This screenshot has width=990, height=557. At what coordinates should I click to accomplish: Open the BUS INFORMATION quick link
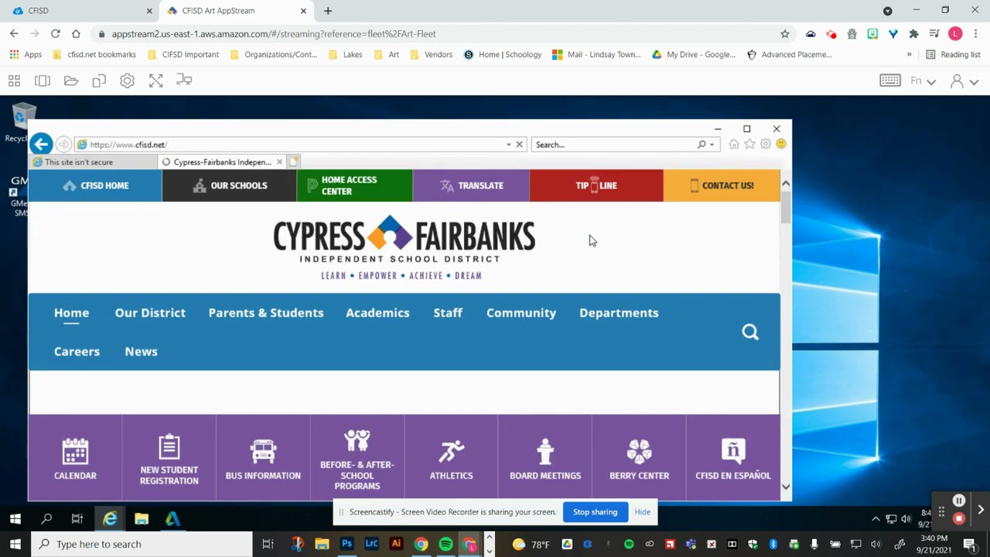(x=263, y=458)
